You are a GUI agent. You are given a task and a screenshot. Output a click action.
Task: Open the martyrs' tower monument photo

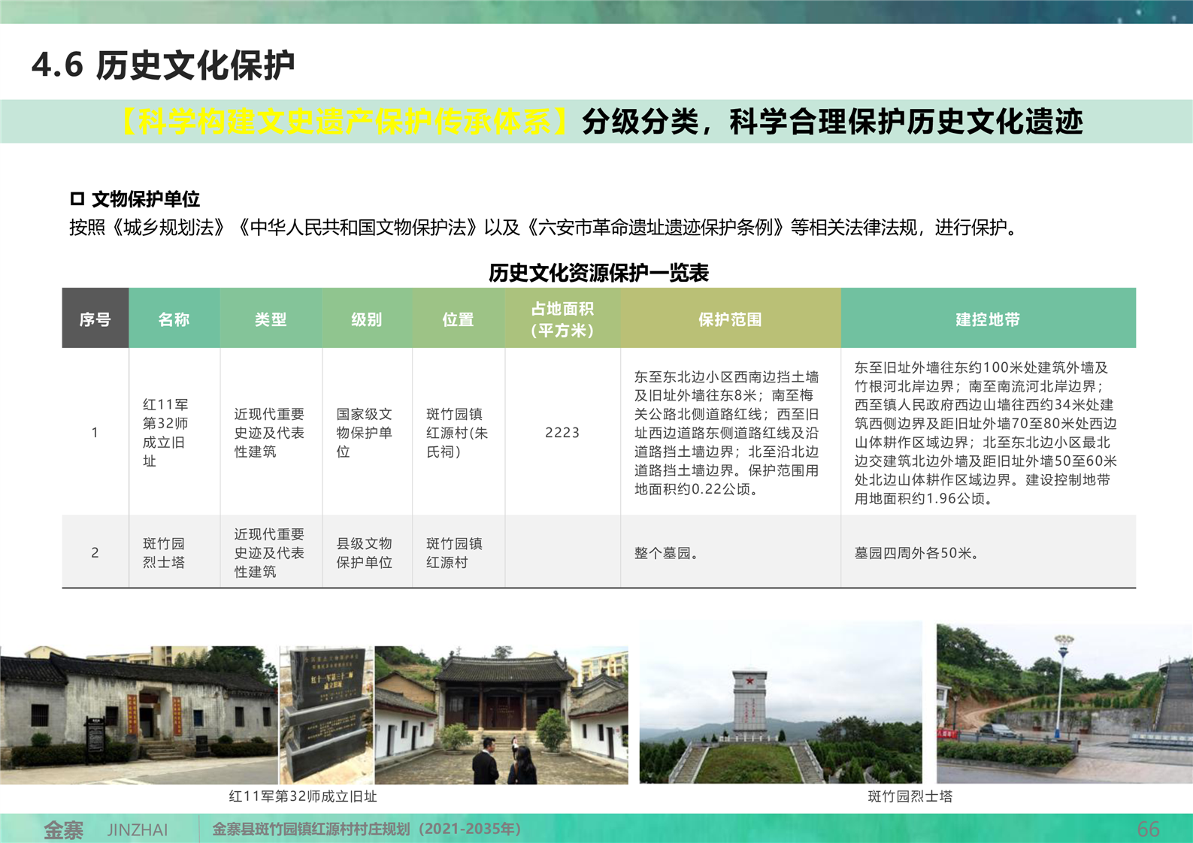click(780, 702)
